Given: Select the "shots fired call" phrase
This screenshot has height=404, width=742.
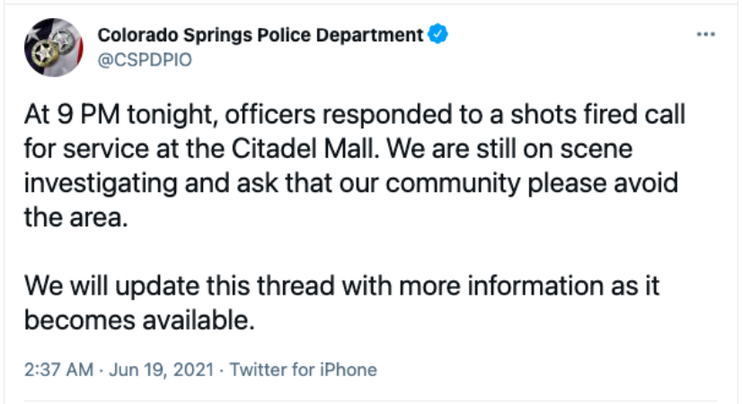Looking at the screenshot, I should click(x=597, y=114).
